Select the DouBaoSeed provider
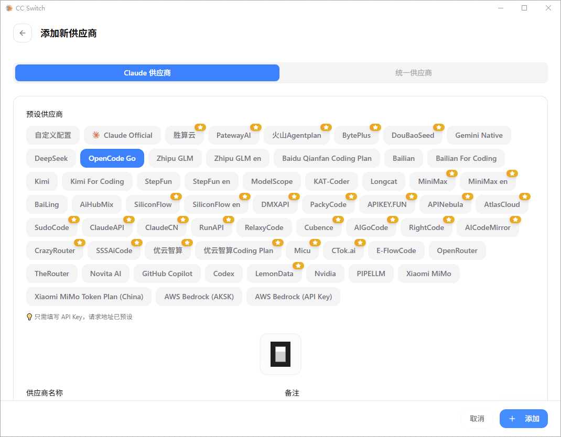Screen dimensions: 561x437 tap(413, 135)
